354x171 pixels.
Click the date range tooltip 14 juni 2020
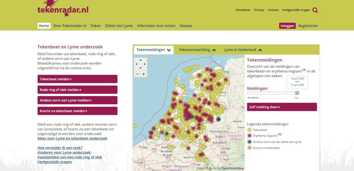(x=297, y=82)
